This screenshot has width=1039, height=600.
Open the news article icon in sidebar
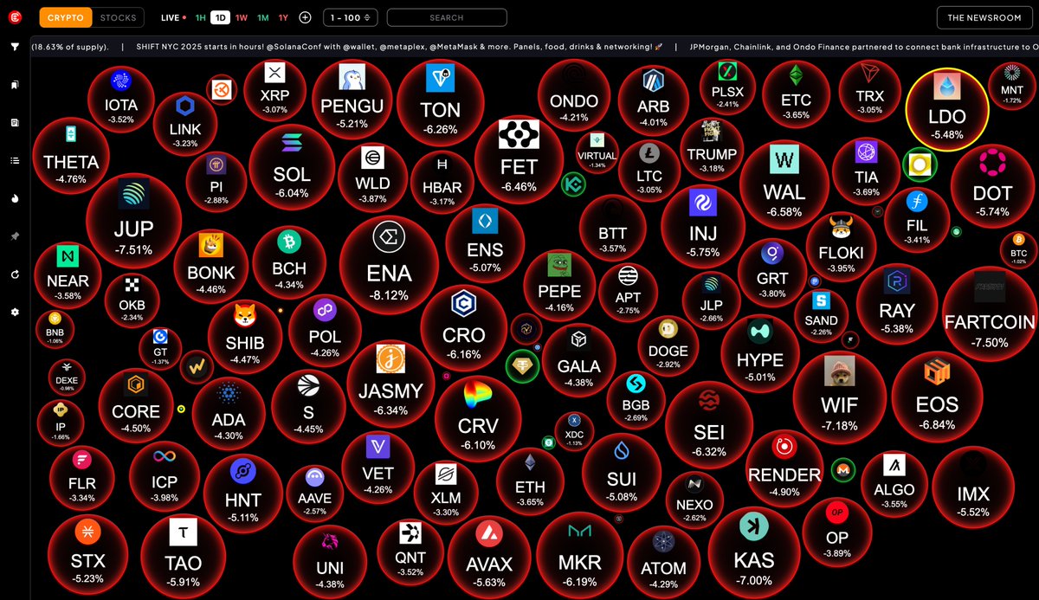pos(15,123)
